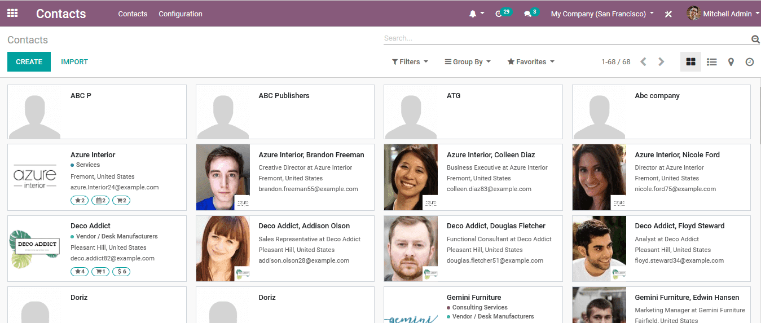Image resolution: width=761 pixels, height=323 pixels.
Task: Click Azure Interior cart badge showing 2
Action: pyautogui.click(x=121, y=200)
